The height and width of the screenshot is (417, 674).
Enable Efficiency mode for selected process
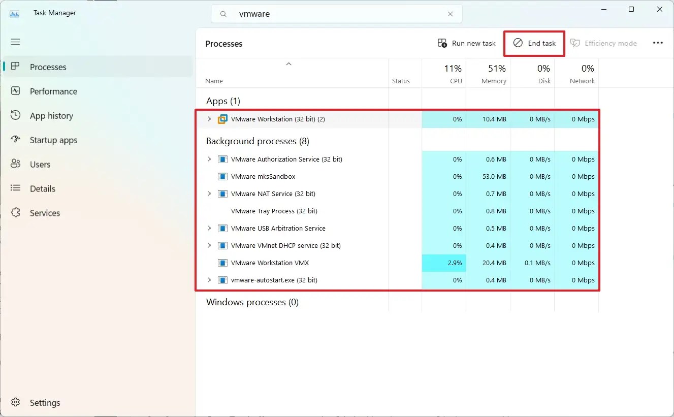click(x=604, y=43)
